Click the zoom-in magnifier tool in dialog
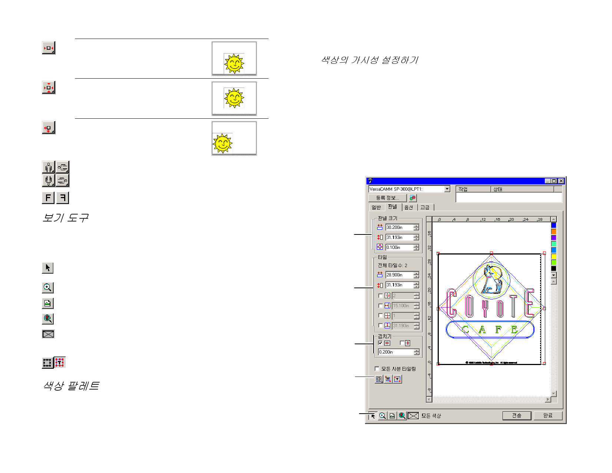This screenshot has width=612, height=473. point(382,416)
